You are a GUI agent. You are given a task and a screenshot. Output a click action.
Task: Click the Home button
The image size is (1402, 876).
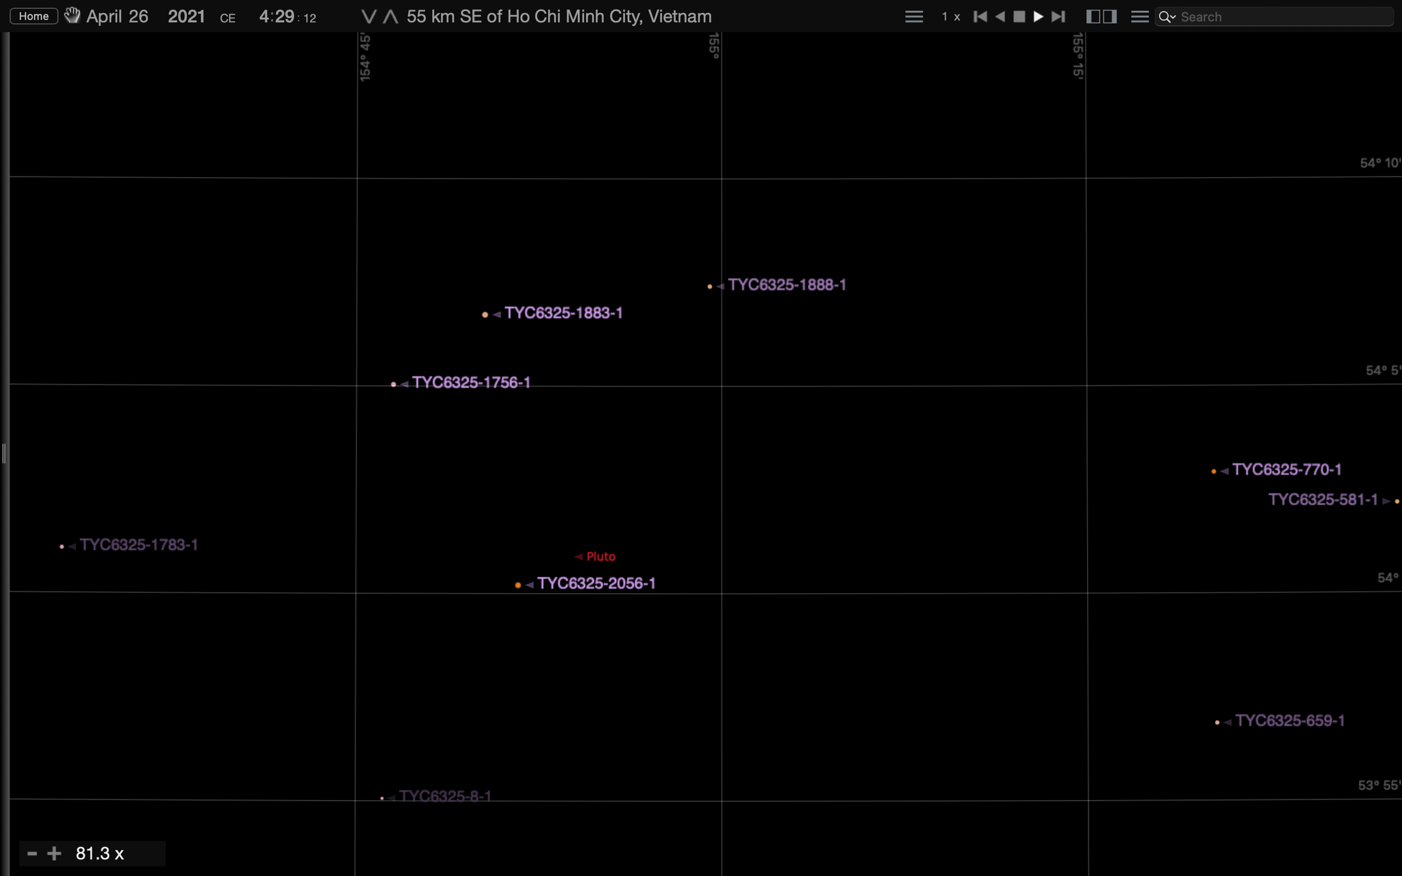(34, 16)
